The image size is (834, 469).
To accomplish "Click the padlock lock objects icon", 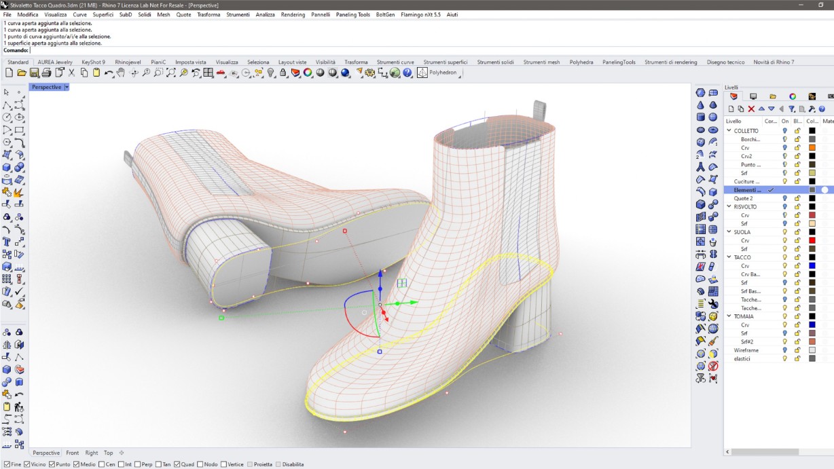I will pos(283,73).
